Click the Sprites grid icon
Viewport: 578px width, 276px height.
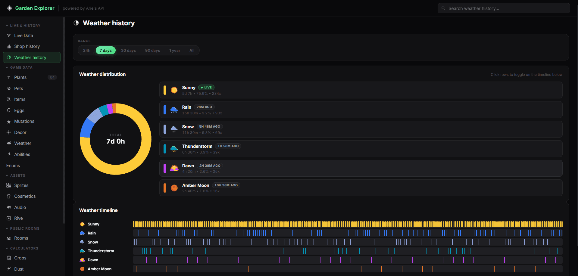(9, 185)
